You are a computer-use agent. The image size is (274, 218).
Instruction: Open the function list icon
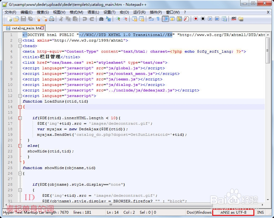[x=186, y=19]
